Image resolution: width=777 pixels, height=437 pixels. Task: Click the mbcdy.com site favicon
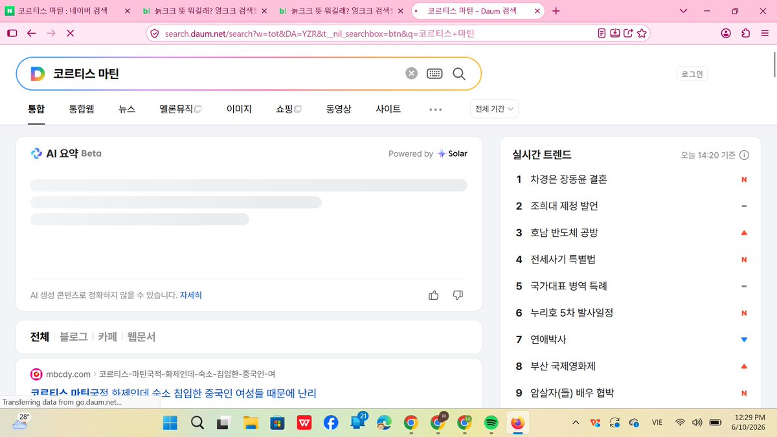pos(36,374)
